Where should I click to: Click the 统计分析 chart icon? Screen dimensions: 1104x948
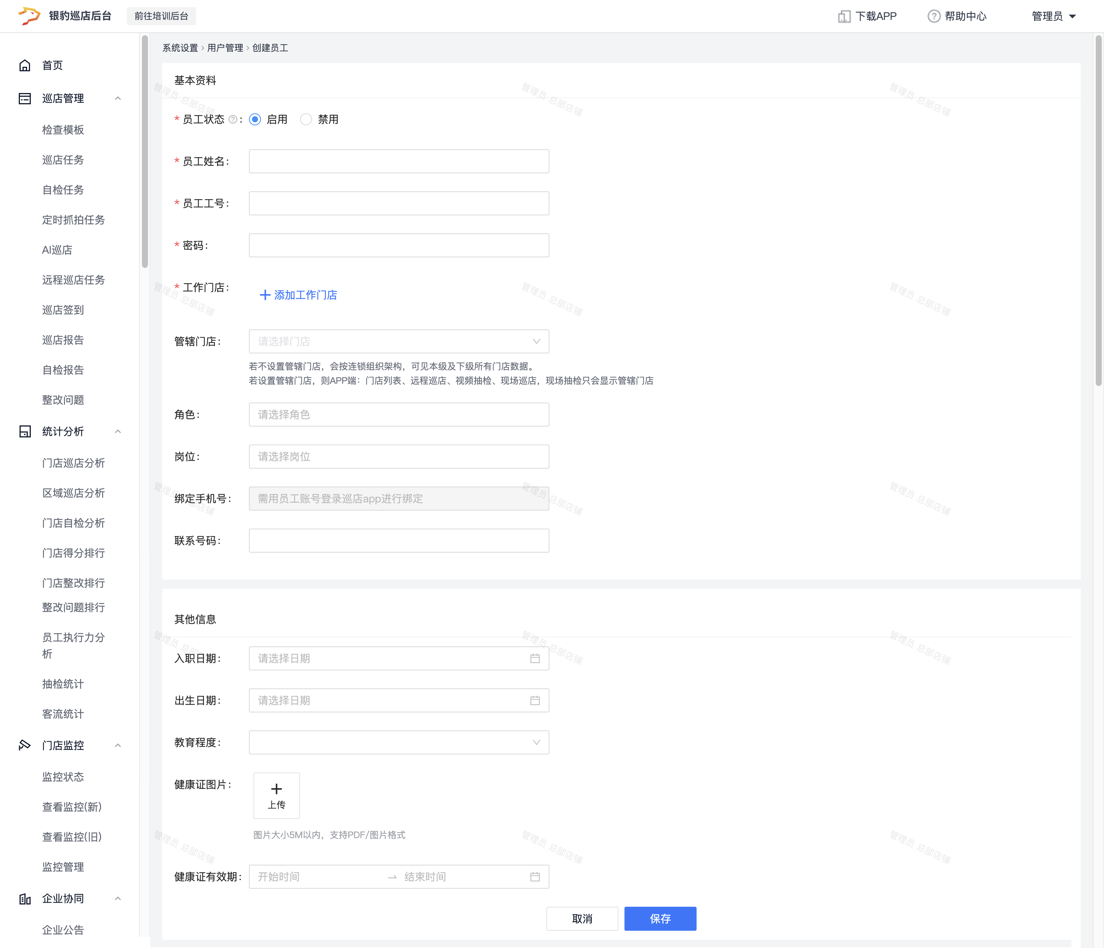pyautogui.click(x=24, y=432)
